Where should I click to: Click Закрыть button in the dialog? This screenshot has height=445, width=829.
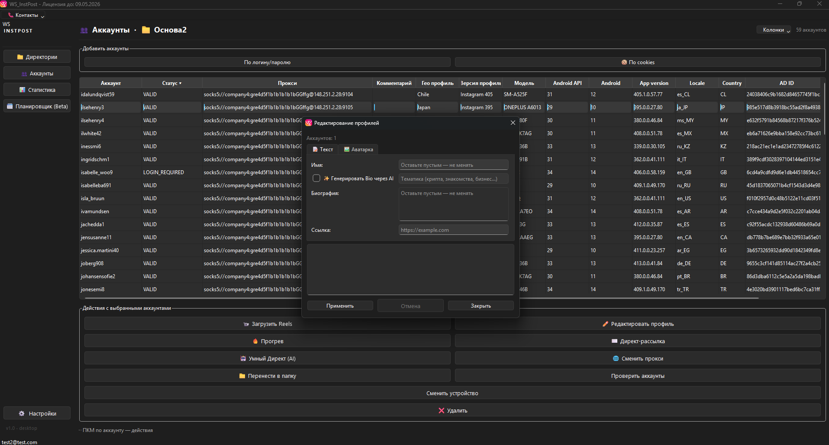481,305
